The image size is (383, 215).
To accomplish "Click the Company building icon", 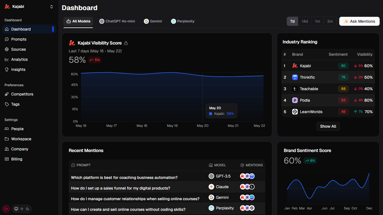I will pyautogui.click(x=7, y=149).
